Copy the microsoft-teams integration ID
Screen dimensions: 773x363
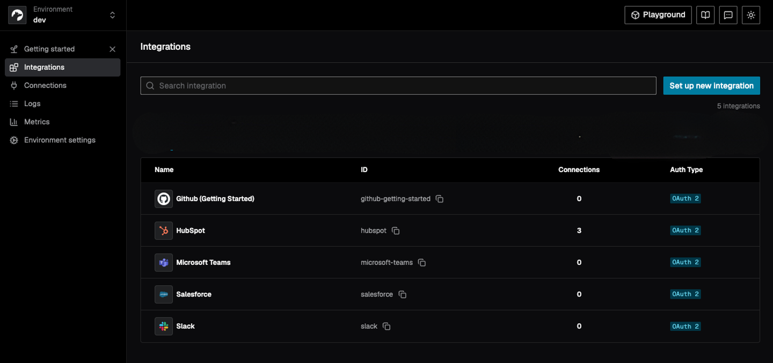tap(422, 263)
